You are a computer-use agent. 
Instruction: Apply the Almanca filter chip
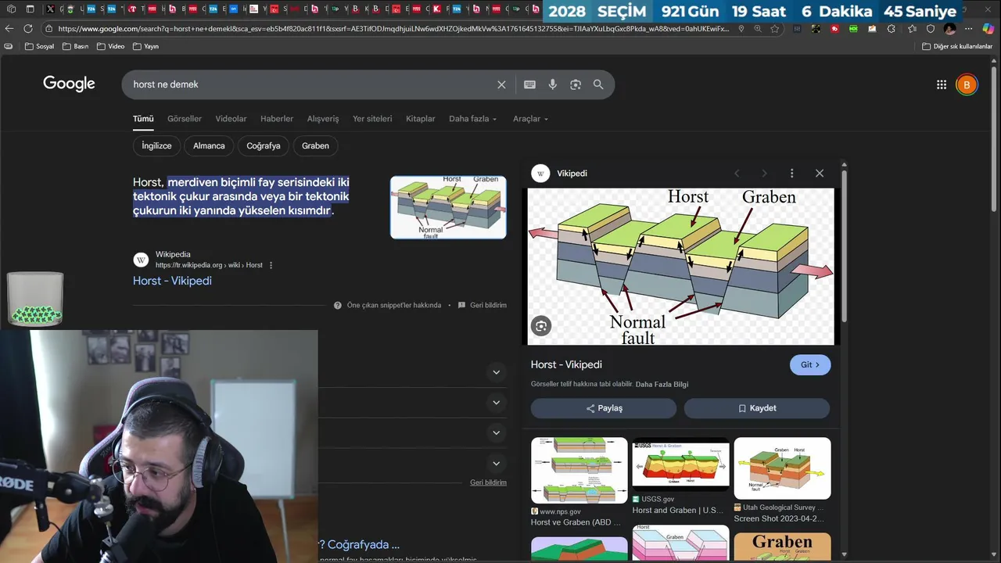click(x=209, y=145)
